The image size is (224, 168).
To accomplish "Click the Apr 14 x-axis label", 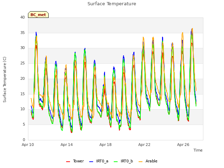I will click(x=66, y=145).
